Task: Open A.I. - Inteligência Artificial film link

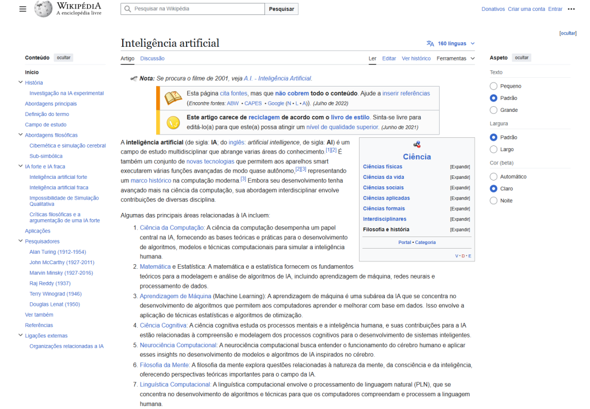Action: pos(278,78)
